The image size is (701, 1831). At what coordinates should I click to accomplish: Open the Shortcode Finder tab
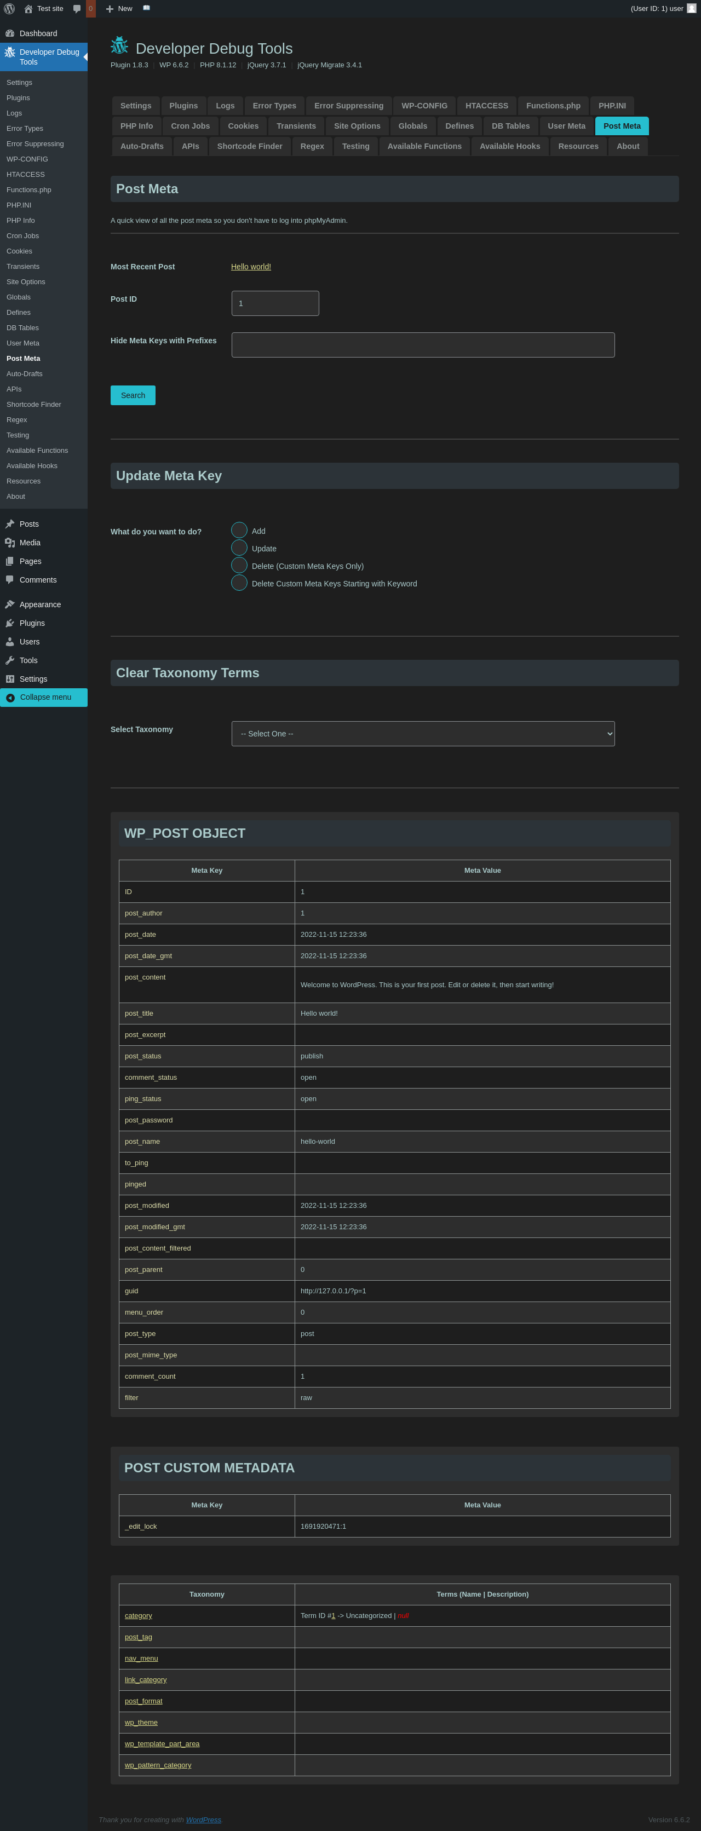click(x=250, y=146)
